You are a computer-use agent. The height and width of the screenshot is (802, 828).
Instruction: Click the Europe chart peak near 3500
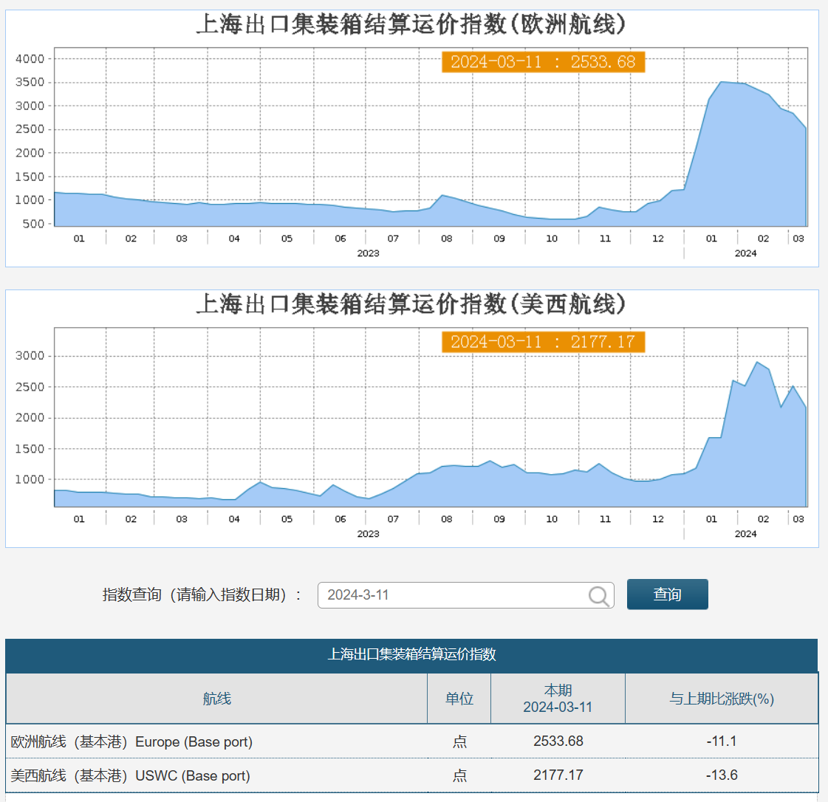[x=722, y=83]
